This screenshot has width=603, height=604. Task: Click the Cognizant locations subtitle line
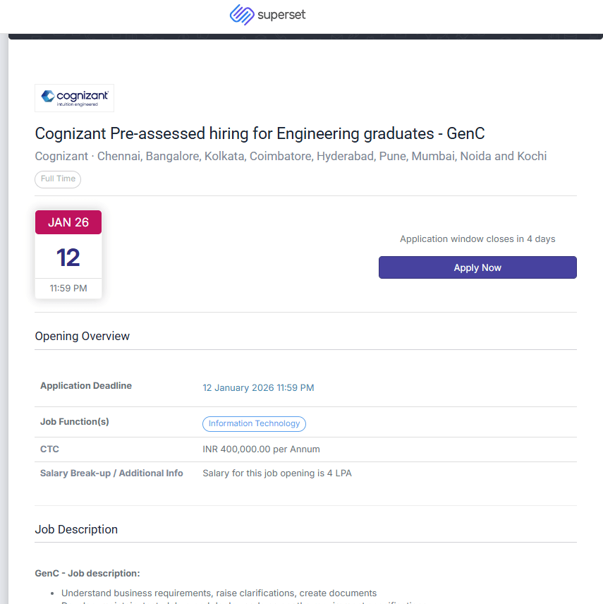pos(291,157)
